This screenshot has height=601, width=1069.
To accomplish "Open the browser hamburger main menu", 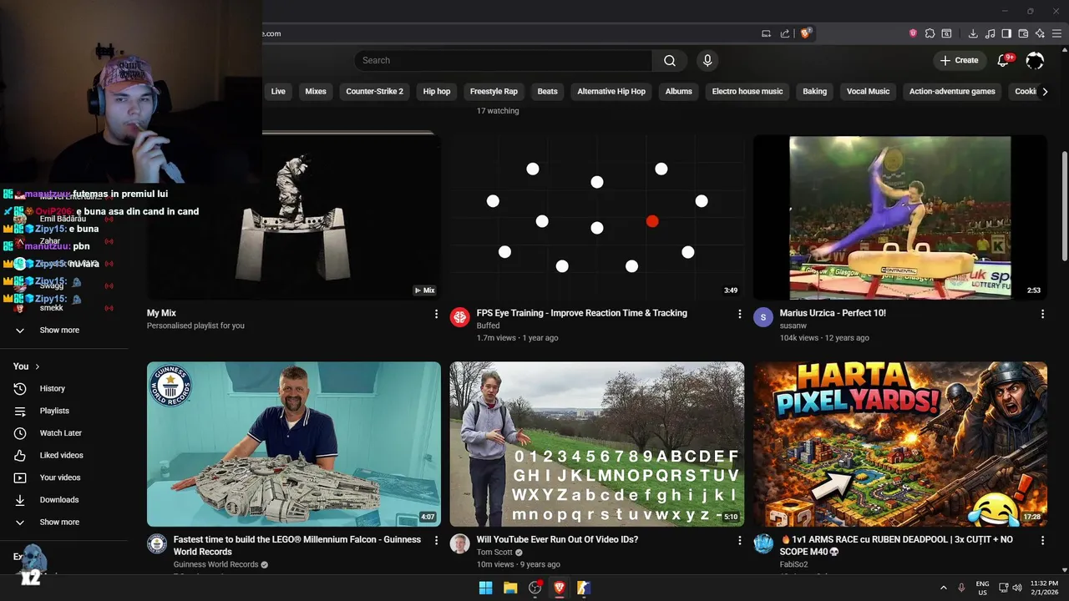I will [x=1056, y=33].
